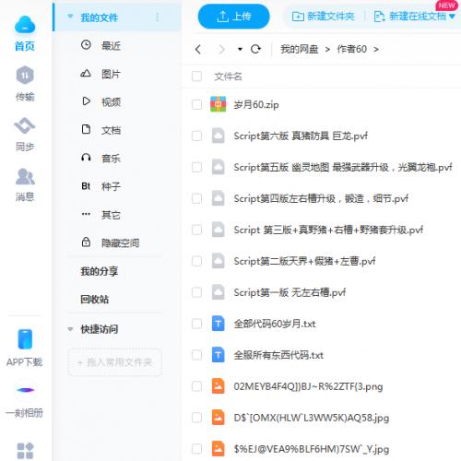Click the APP下载 phone icon
461x461 pixels.
25,339
